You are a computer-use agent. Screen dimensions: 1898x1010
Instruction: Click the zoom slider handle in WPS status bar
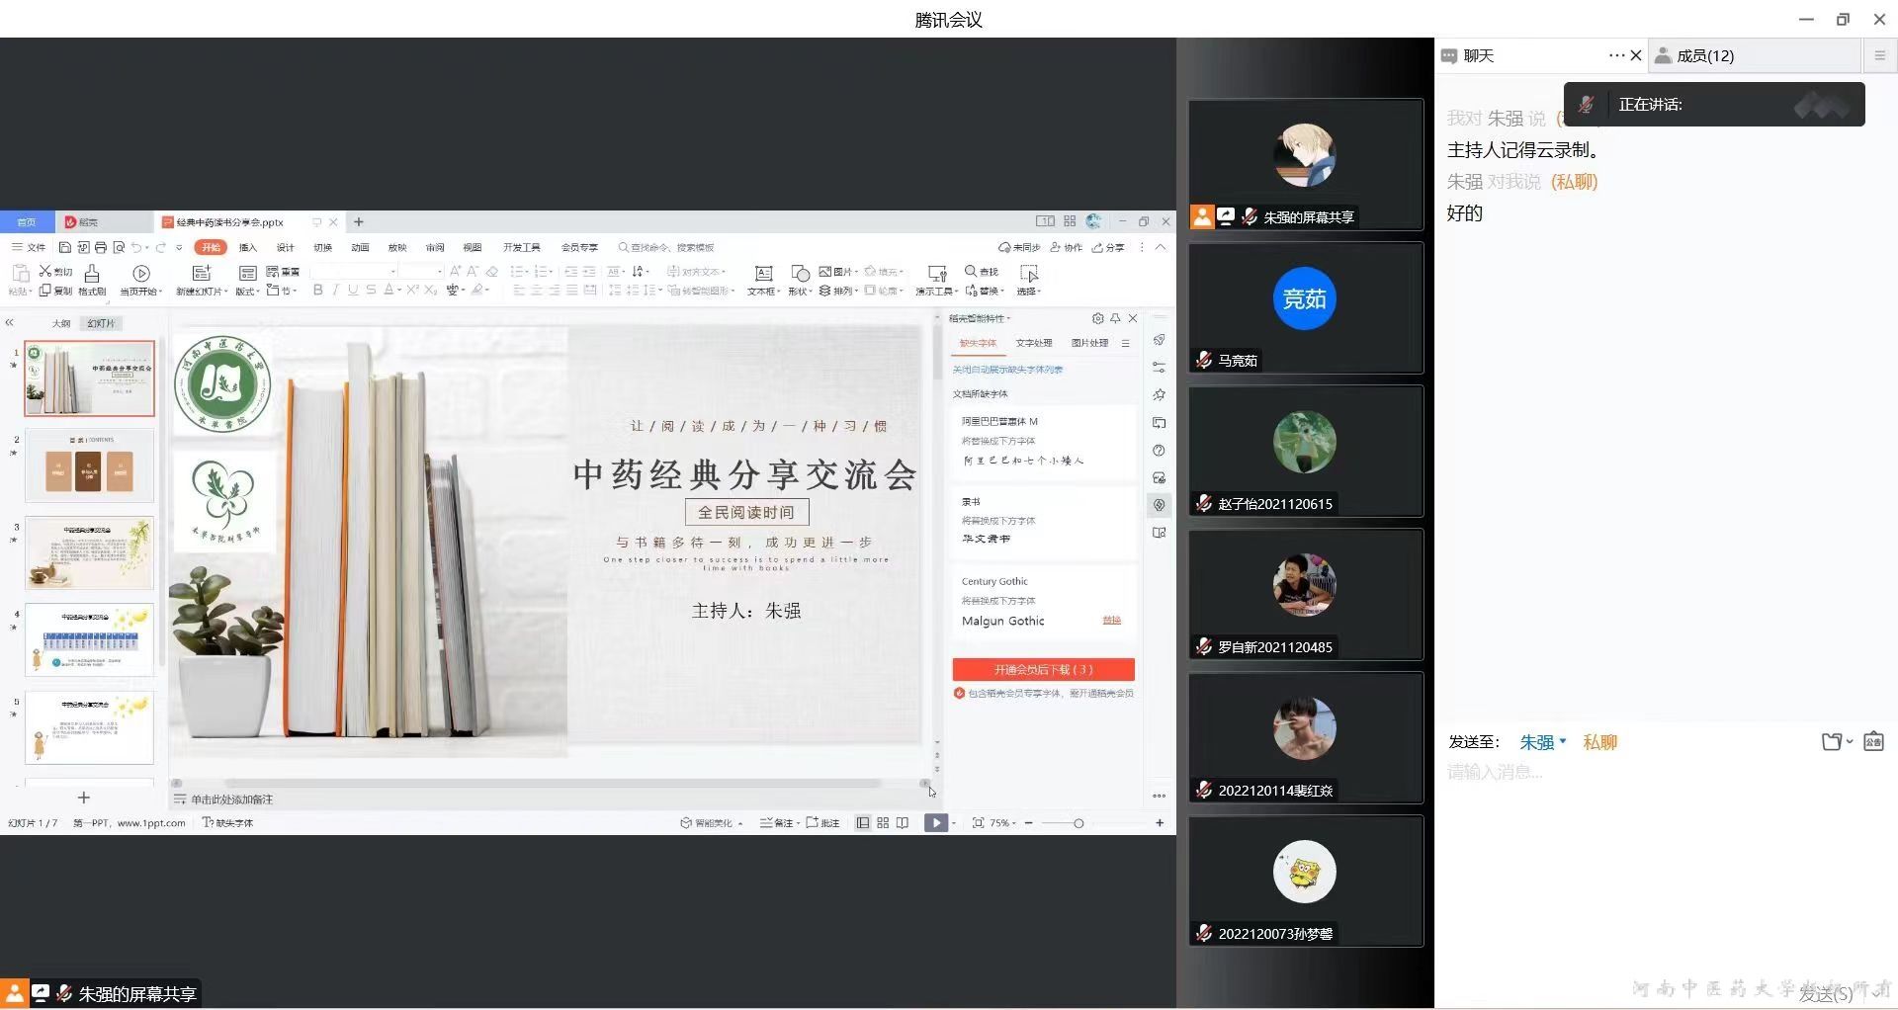(x=1078, y=823)
